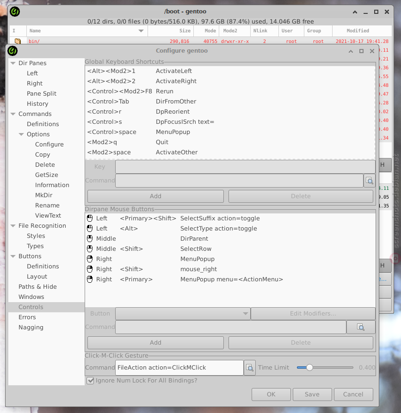This screenshot has height=413, width=401.
Task: Open the command picker for the Click-M-Click Command
Action: click(249, 368)
